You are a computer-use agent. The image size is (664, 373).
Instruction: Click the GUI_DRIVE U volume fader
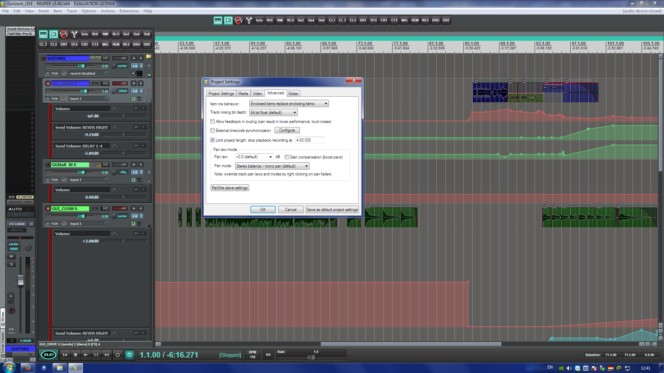pyautogui.click(x=84, y=91)
